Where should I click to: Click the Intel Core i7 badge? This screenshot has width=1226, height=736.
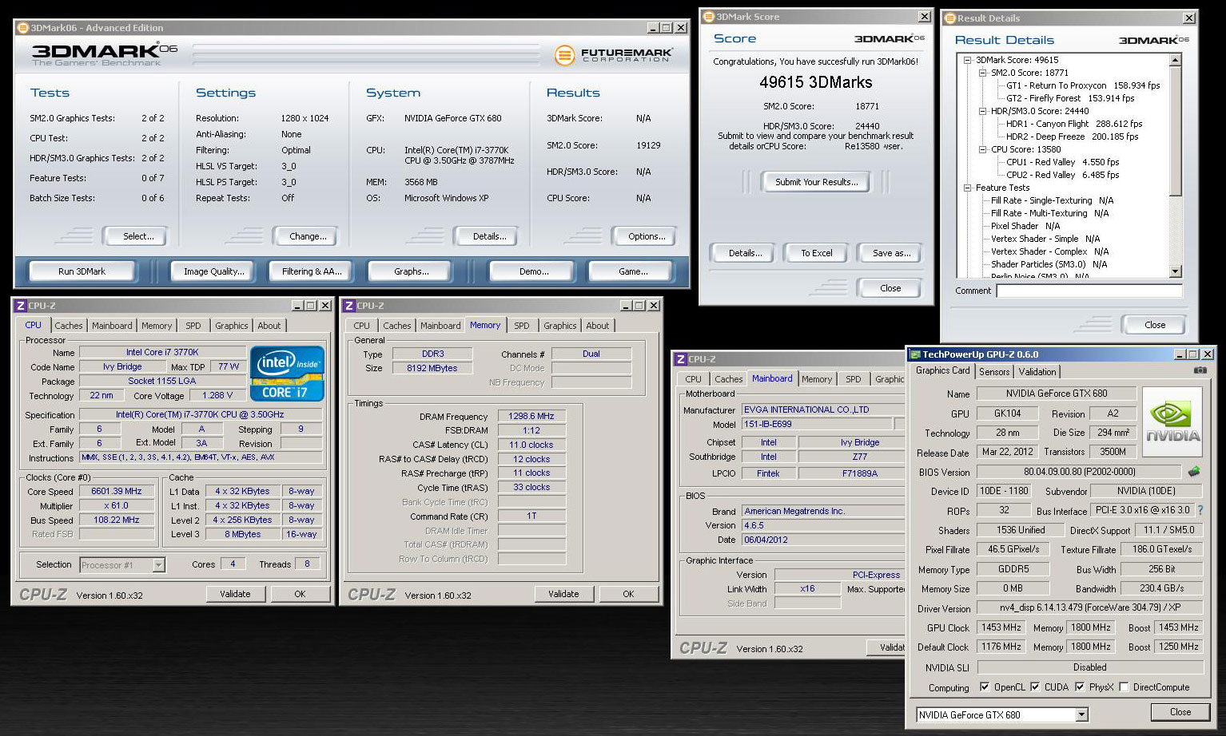[x=287, y=373]
